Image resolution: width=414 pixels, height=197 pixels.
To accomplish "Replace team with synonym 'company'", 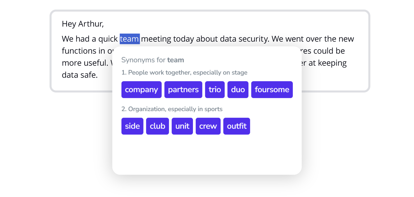I will pyautogui.click(x=141, y=89).
